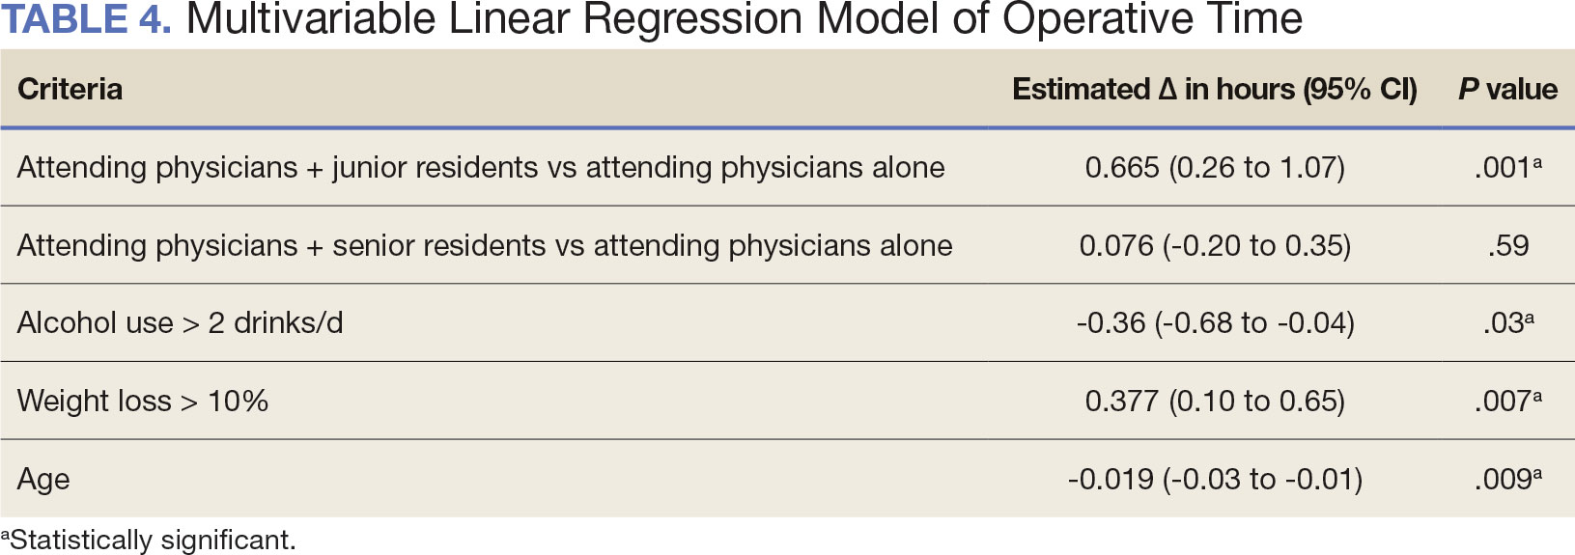Select the senior residents row label

click(x=485, y=246)
